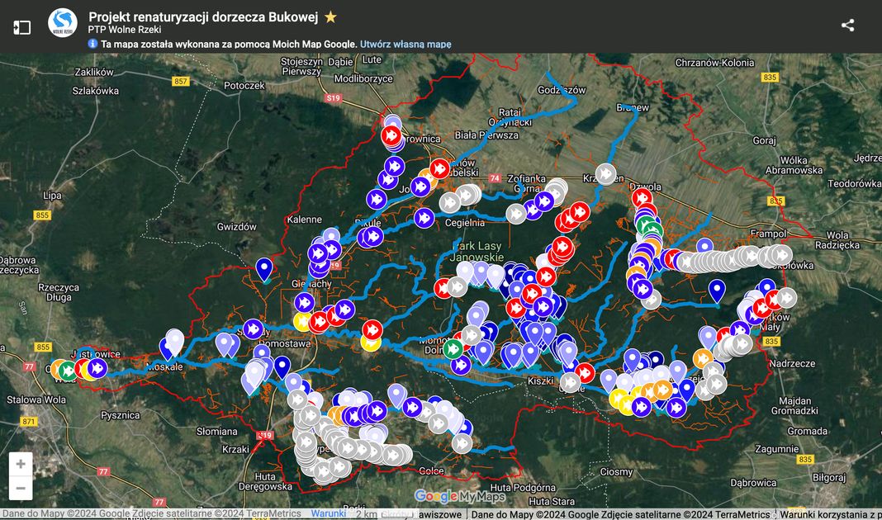
Task: Click the Park Lasy Janowskie label
Action: point(477,251)
